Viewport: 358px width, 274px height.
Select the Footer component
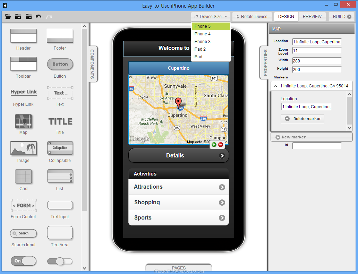pyautogui.click(x=60, y=39)
